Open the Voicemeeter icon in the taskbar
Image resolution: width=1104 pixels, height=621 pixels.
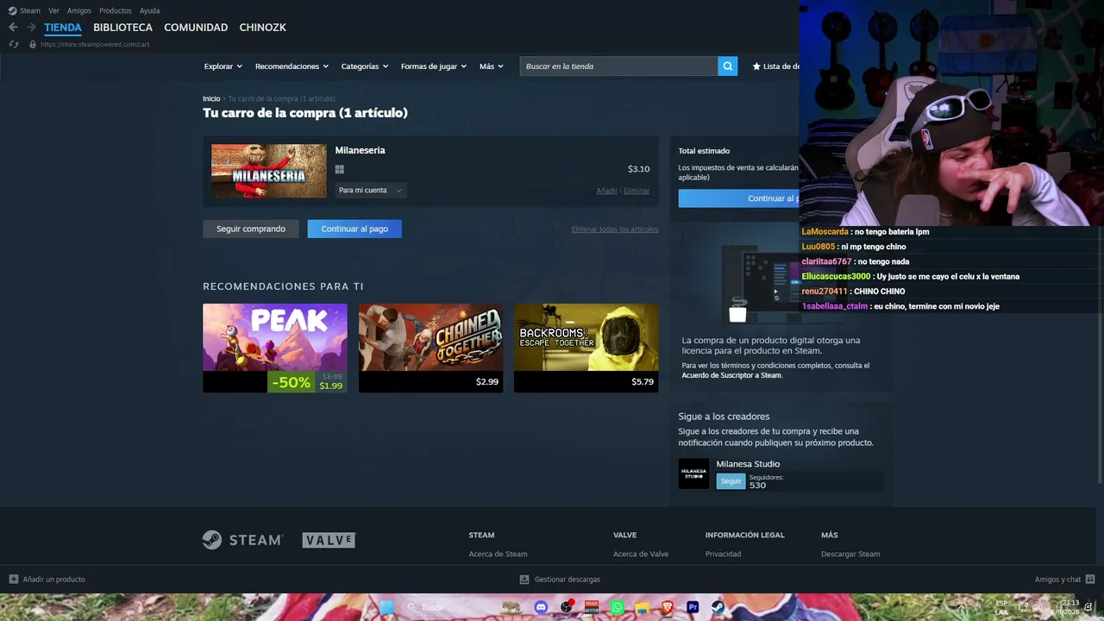592,607
